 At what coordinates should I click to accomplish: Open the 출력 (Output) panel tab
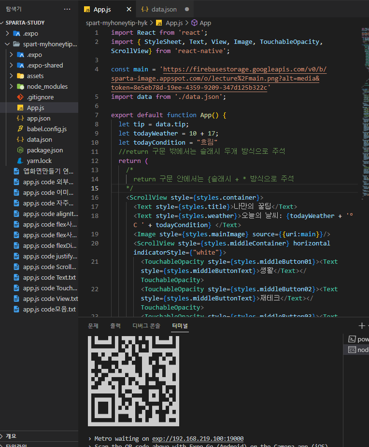[x=115, y=326]
